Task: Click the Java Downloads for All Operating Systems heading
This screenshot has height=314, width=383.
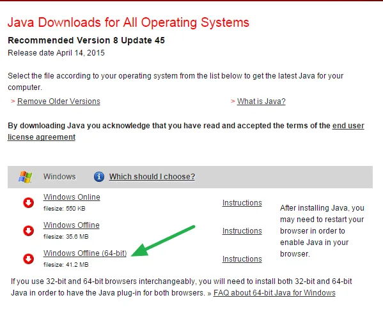Action: (x=129, y=22)
